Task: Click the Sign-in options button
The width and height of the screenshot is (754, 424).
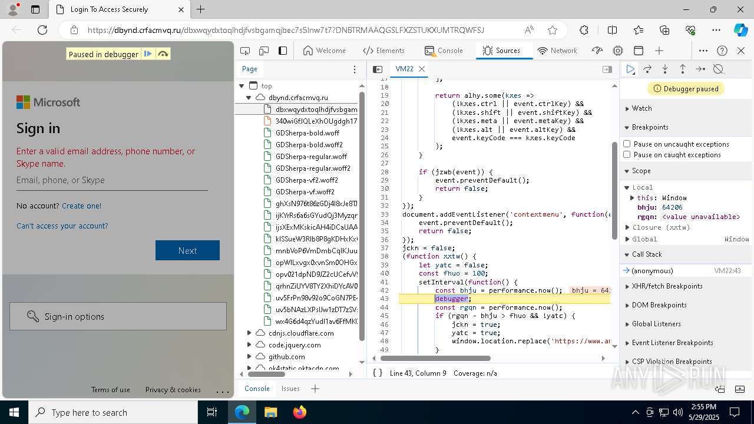Action: pyautogui.click(x=118, y=316)
